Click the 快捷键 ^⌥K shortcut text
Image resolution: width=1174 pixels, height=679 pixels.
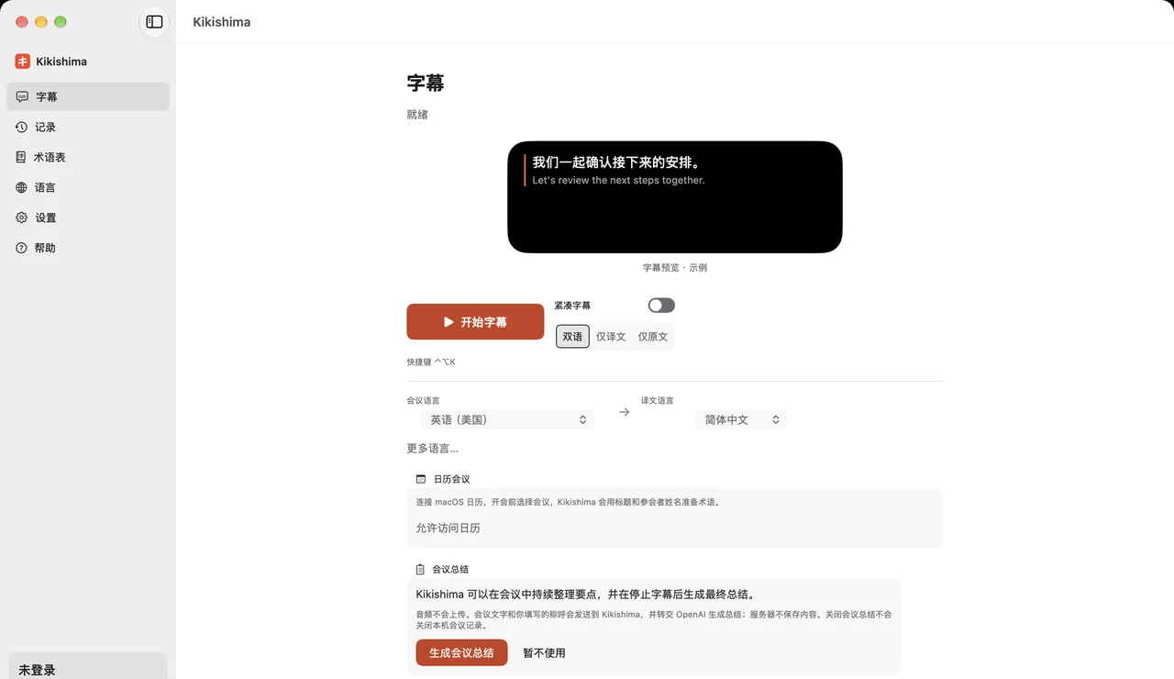[431, 362]
